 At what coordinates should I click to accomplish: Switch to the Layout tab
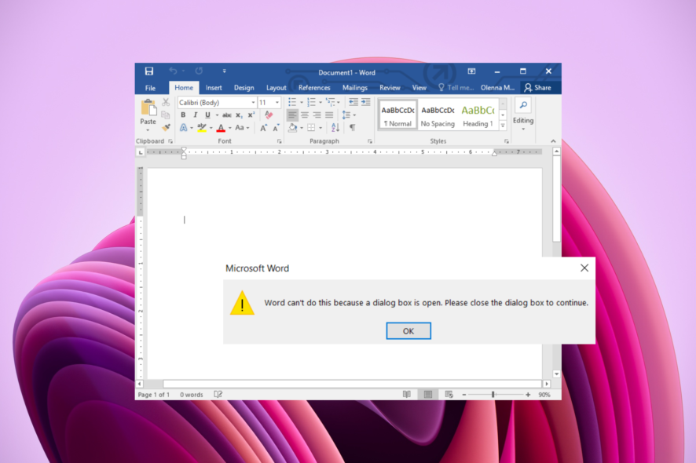pyautogui.click(x=276, y=88)
